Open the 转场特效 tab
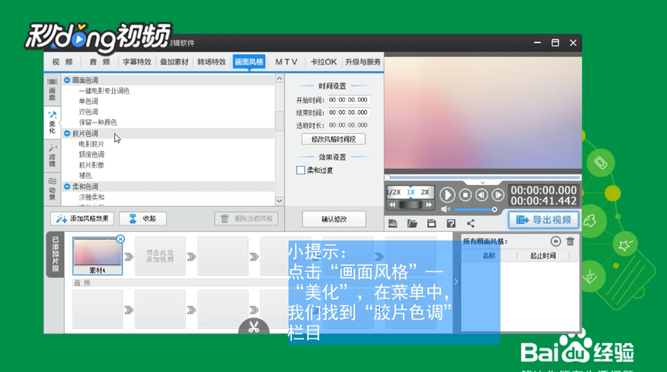This screenshot has height=372, width=667. [212, 62]
